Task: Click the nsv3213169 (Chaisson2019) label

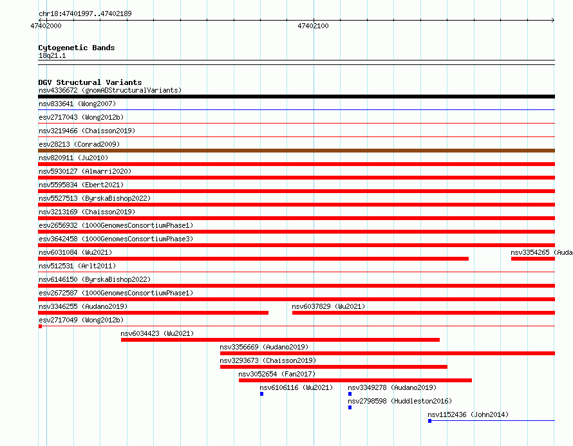Action: tap(87, 212)
